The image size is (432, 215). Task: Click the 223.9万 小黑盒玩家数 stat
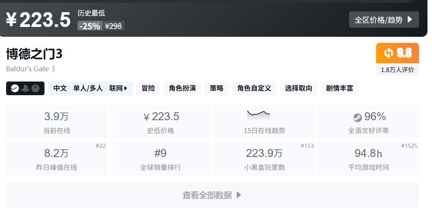[x=264, y=159]
